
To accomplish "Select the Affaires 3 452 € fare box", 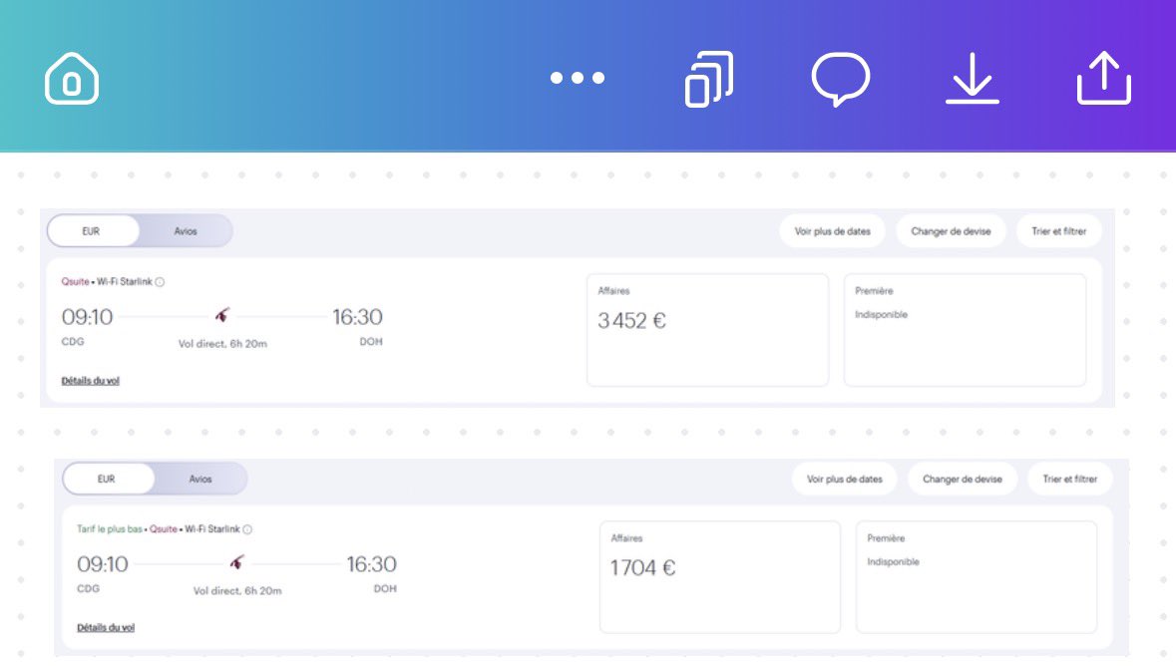I will point(707,330).
